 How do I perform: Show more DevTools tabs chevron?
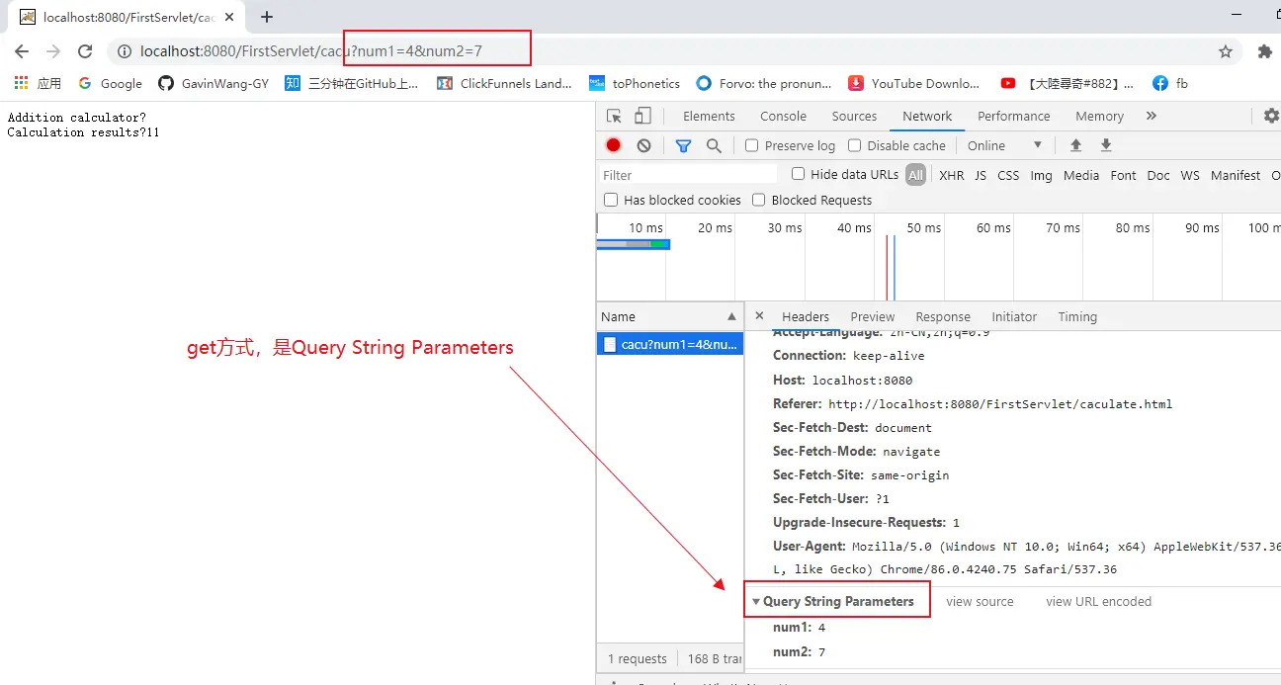1151,116
